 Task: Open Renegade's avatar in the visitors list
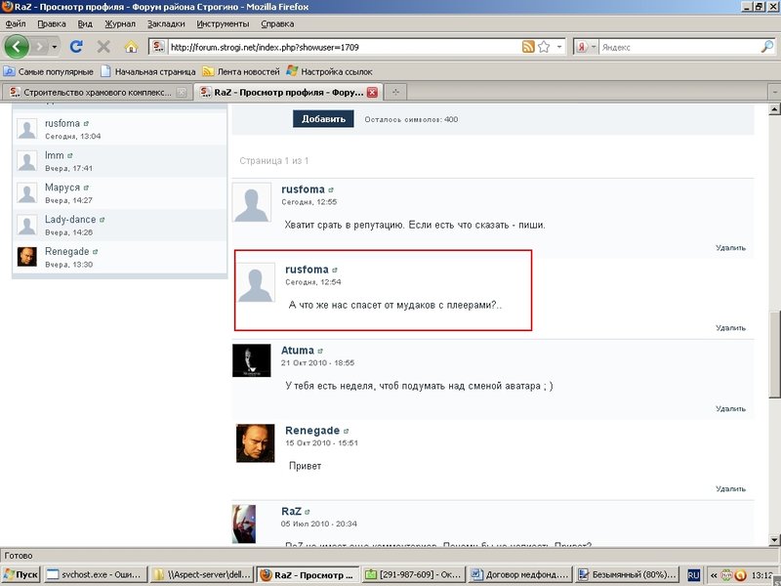click(x=27, y=257)
